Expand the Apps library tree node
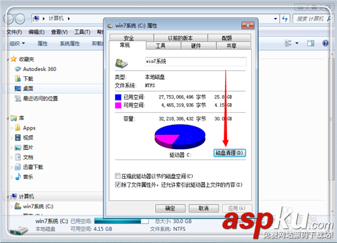The width and height of the screenshot is (337, 243). click(12, 128)
